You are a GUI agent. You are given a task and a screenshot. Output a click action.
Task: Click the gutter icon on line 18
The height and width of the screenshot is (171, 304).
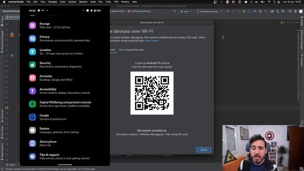[12, 56]
